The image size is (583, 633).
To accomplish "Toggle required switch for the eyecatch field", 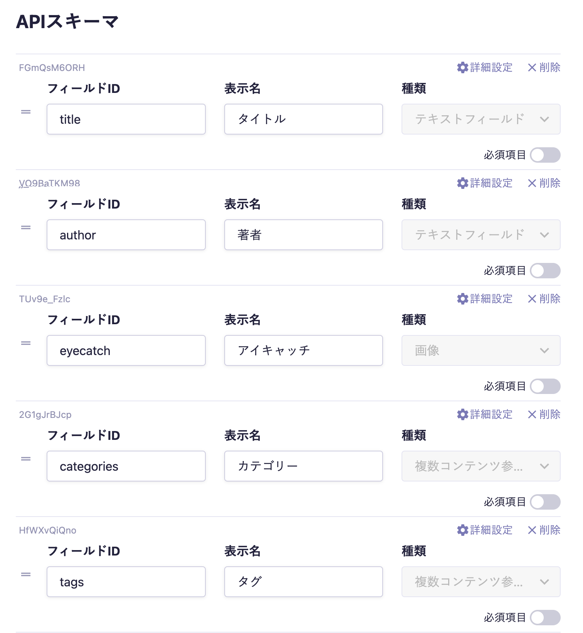I will click(x=545, y=386).
